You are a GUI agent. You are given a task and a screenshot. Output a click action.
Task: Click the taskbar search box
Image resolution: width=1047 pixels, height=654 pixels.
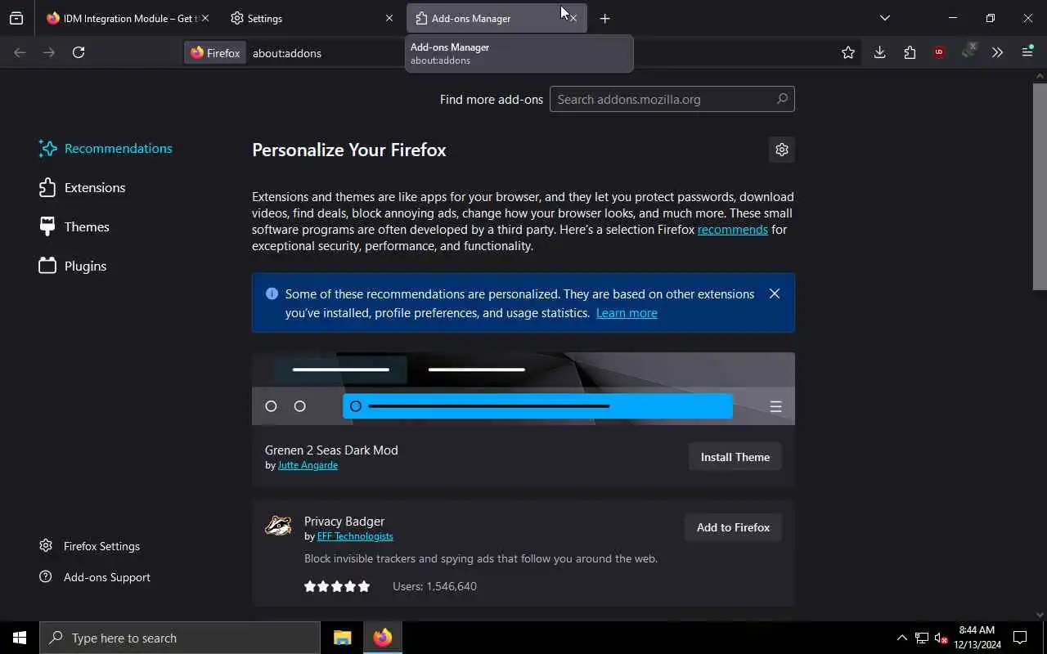180,638
